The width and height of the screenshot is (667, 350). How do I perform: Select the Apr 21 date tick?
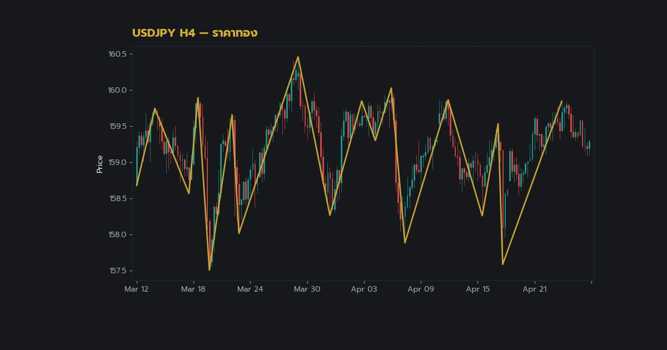coord(535,289)
